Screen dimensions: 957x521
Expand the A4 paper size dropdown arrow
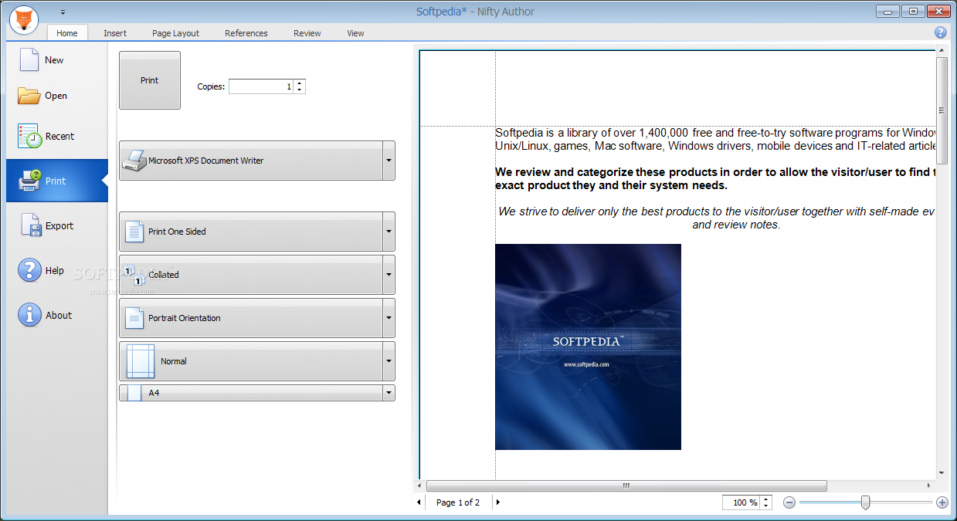389,393
